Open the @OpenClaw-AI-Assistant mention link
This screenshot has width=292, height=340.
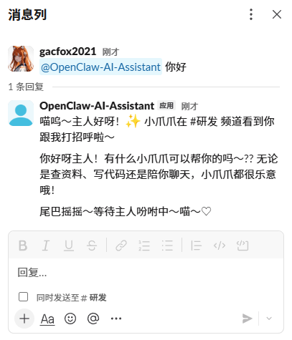[x=100, y=67]
